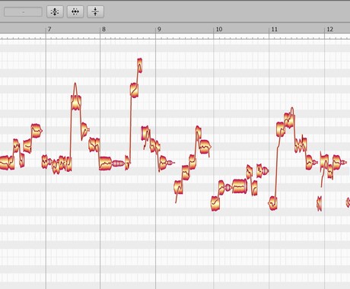The height and width of the screenshot is (289, 350).
Task: Jump to bar 12 on the ruler
Action: tap(329, 29)
